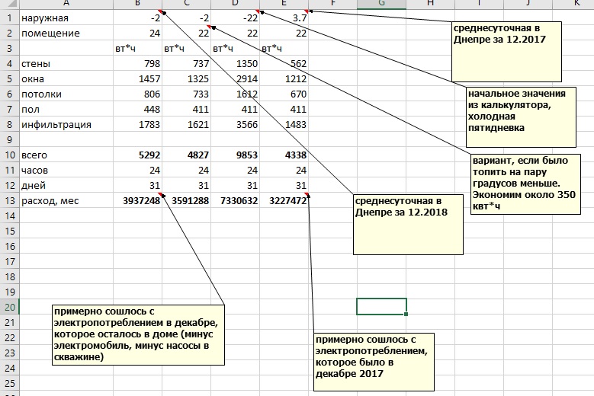
Task: Select the 'потолки' row label
Action: click(x=66, y=94)
